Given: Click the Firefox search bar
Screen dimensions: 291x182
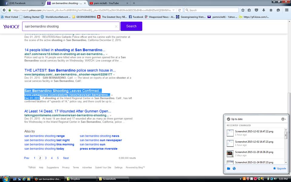Looking at the screenshot, I should (211, 10).
